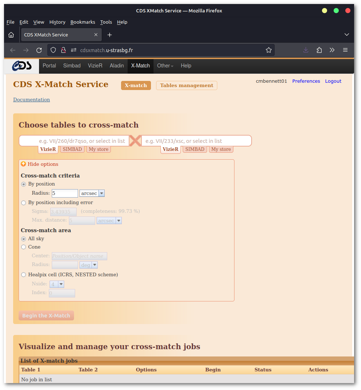Viewport: 361px width, 390px height.
Task: Select the Healpix cell radio button
Action: (x=24, y=274)
